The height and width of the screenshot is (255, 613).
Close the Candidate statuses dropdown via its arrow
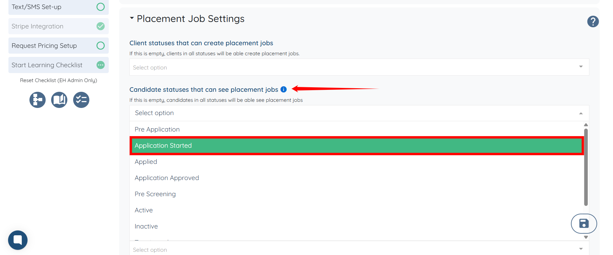pos(581,113)
